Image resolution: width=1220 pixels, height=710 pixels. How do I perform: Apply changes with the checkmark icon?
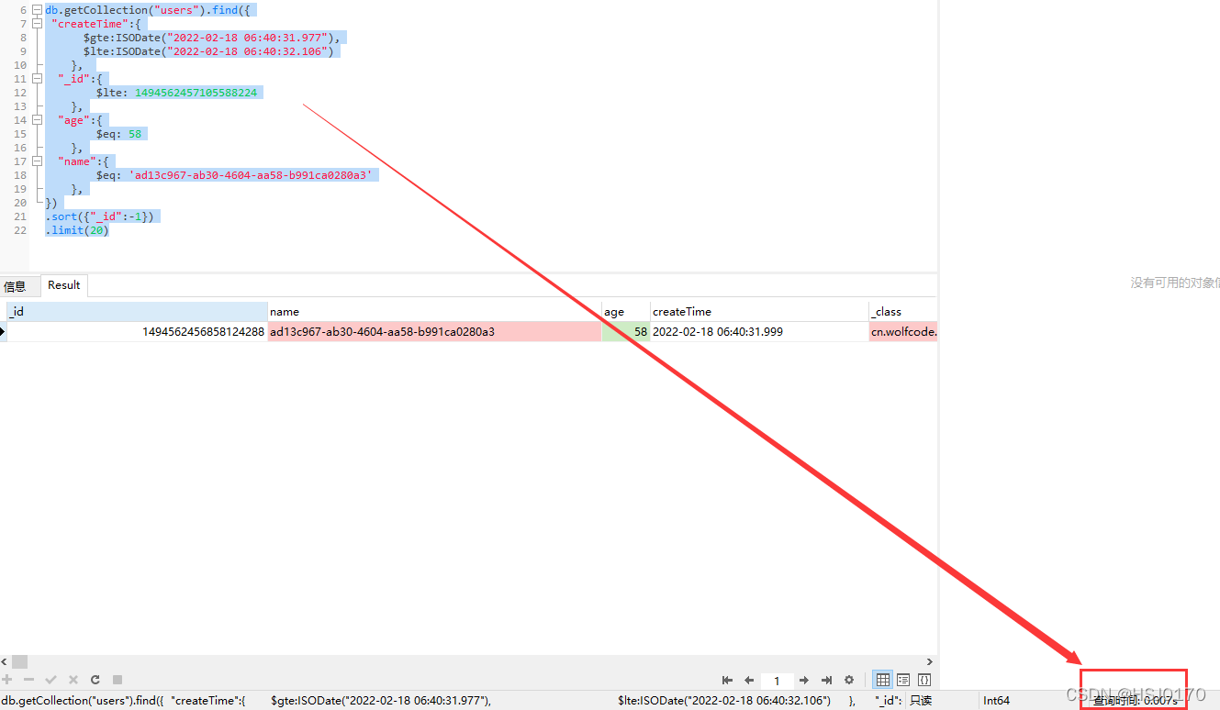click(51, 680)
